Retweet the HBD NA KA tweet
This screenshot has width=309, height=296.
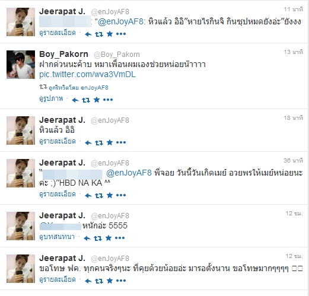click(x=99, y=196)
